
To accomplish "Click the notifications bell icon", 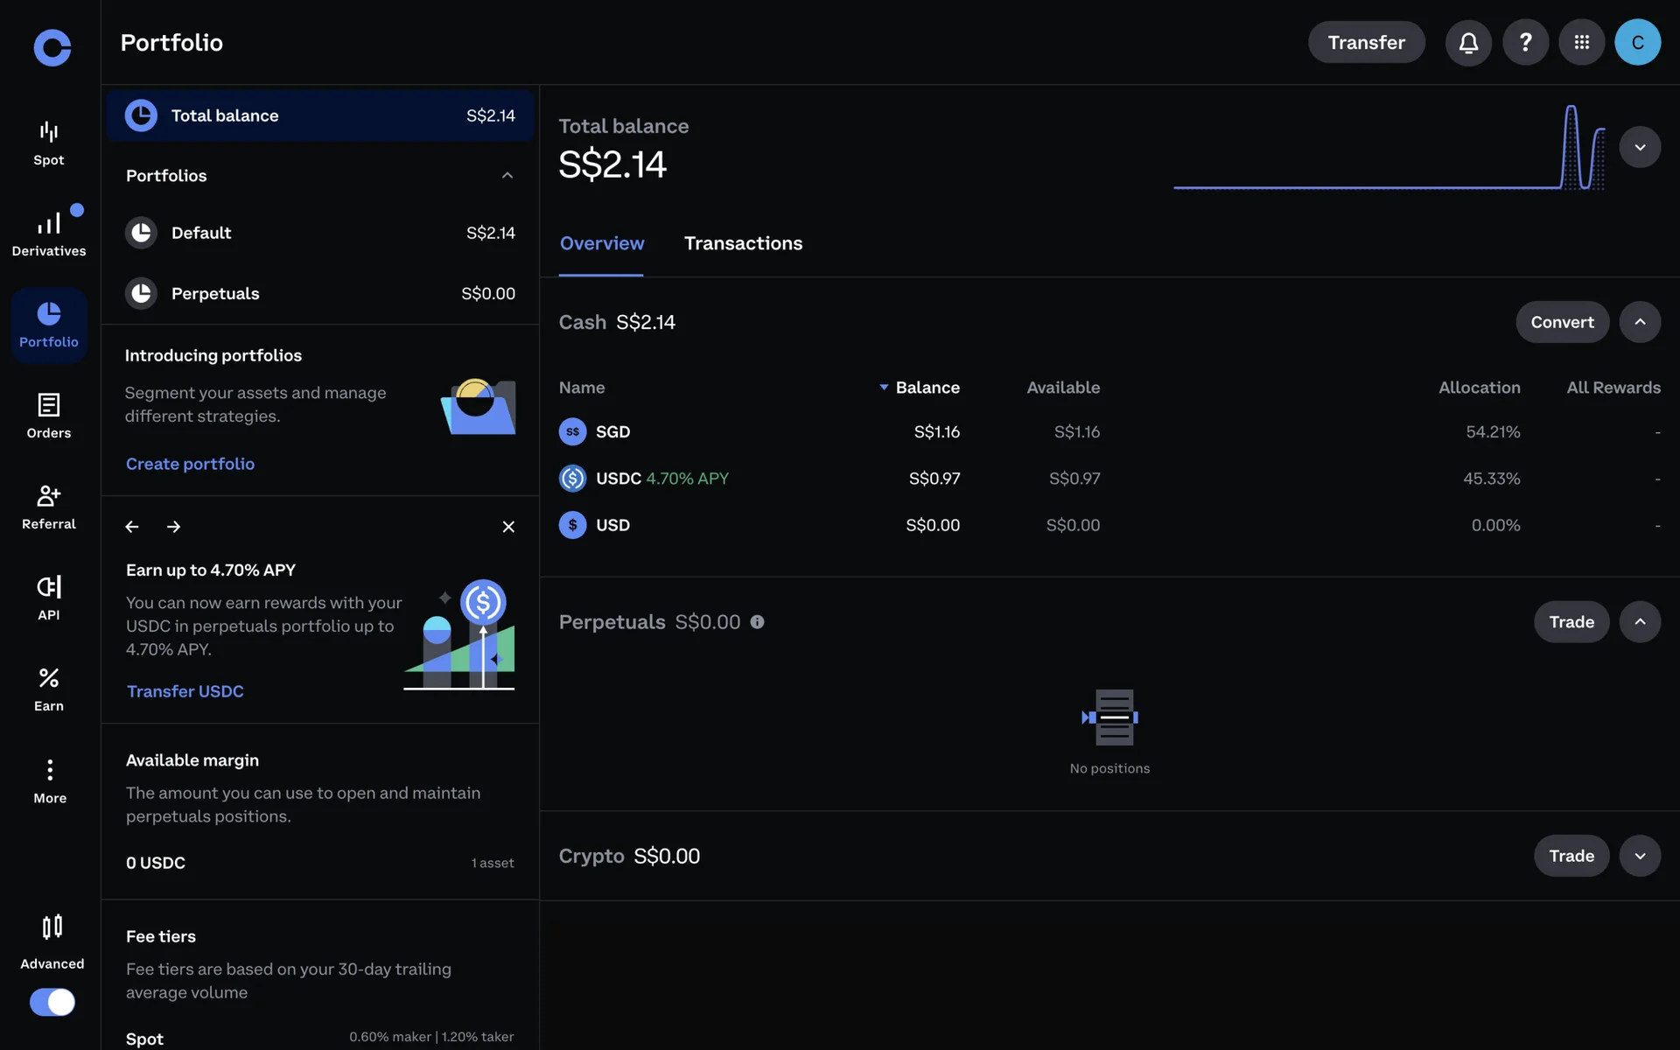I will point(1468,42).
